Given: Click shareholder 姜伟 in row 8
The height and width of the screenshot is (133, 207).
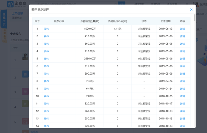Looking at the screenshot, I should 46,81.
